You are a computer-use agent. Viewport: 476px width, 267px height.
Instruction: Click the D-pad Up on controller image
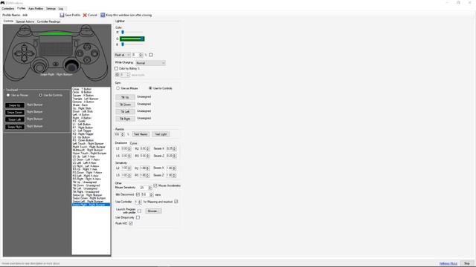[x=25, y=48]
